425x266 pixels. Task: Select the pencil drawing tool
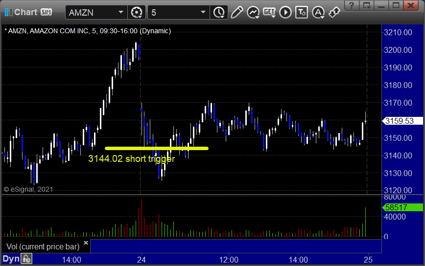point(236,12)
